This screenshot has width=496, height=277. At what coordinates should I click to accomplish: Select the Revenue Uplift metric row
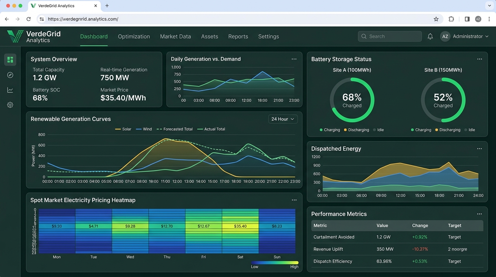[x=397, y=249]
